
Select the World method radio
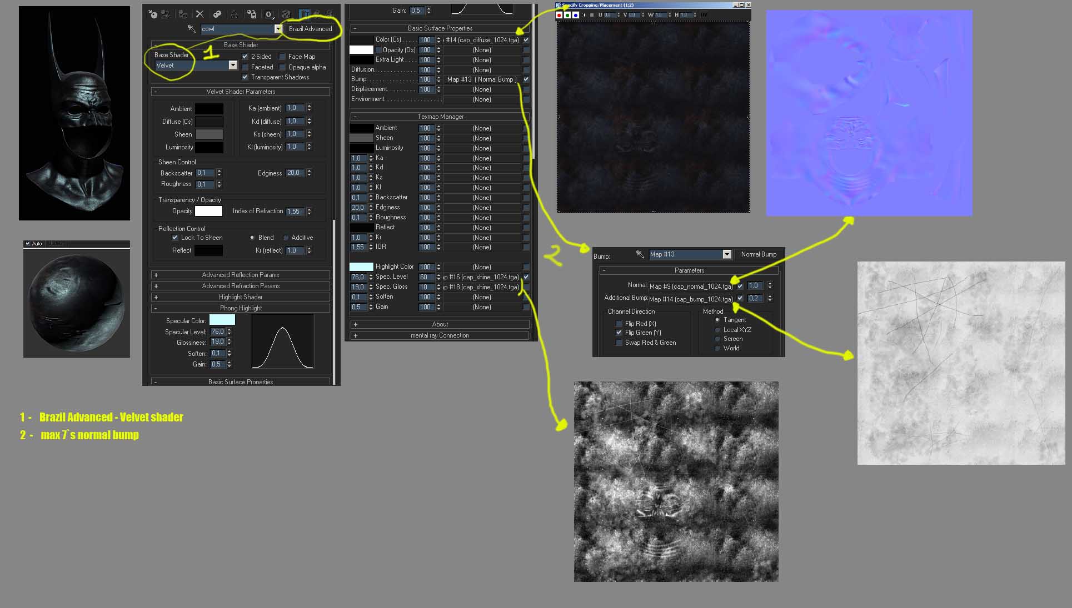click(x=717, y=348)
